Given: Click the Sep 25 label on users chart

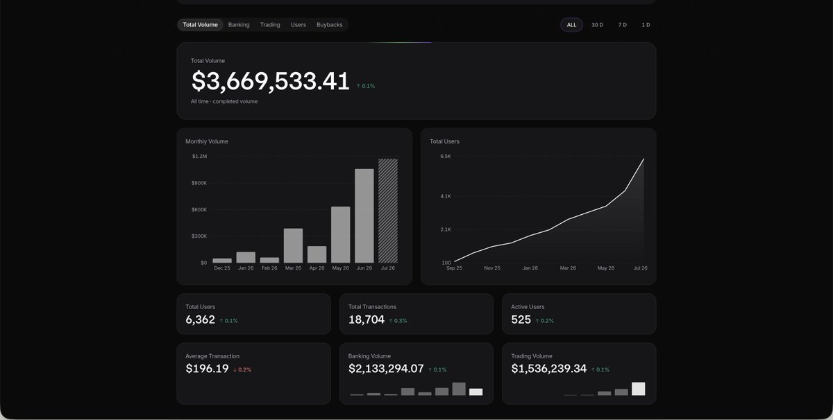Looking at the screenshot, I should click(455, 268).
